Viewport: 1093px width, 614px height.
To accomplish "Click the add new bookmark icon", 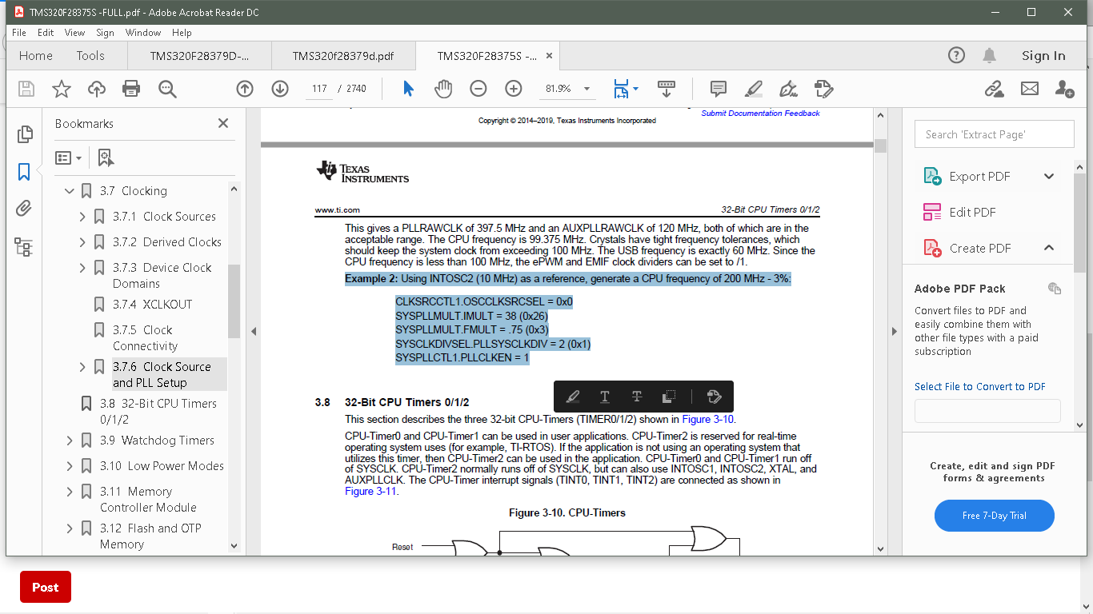I will coord(106,157).
